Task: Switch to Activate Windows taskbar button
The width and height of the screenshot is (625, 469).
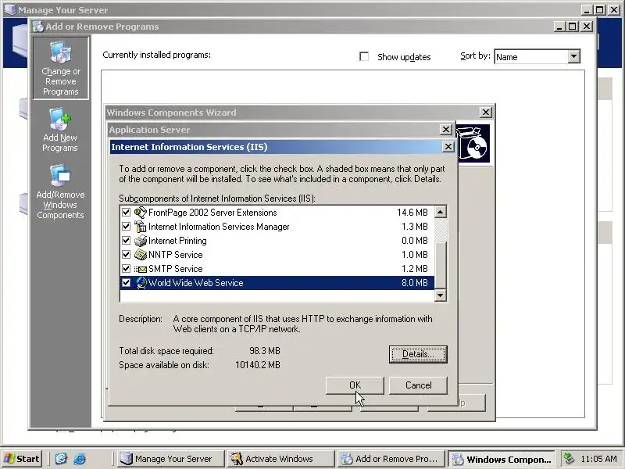Action: [x=280, y=459]
